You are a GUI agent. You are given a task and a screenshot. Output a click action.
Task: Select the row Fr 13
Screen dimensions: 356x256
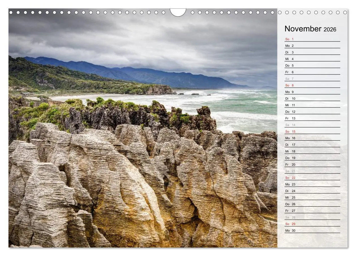click(x=312, y=118)
